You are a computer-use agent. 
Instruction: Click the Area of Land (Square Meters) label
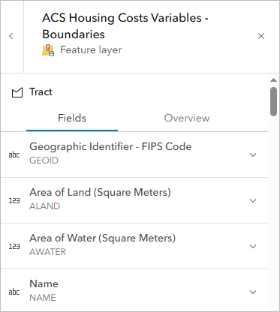(x=100, y=192)
